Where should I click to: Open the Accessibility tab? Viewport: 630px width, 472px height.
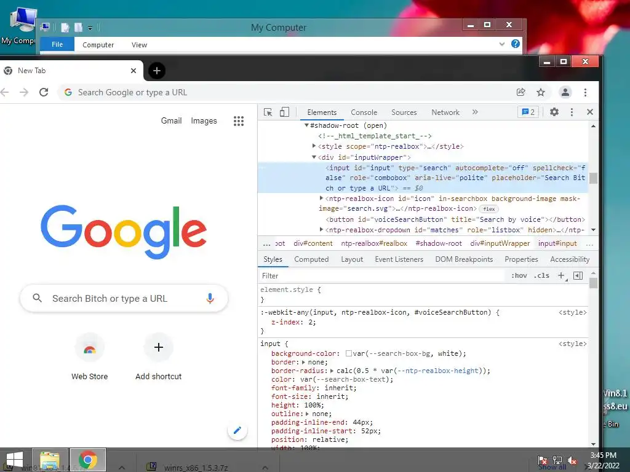point(570,259)
